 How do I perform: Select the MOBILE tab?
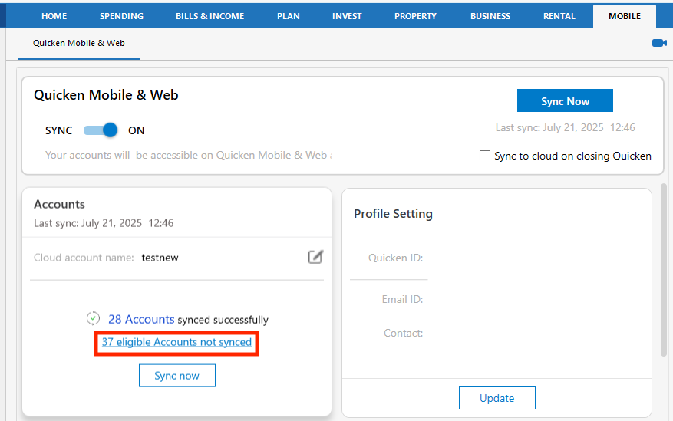(x=625, y=16)
